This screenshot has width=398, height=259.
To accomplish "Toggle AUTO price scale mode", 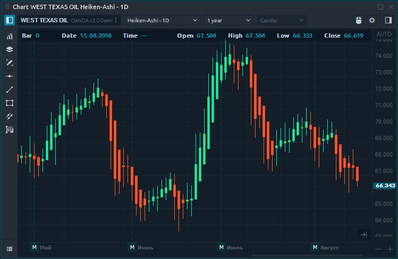I will pyautogui.click(x=383, y=34).
